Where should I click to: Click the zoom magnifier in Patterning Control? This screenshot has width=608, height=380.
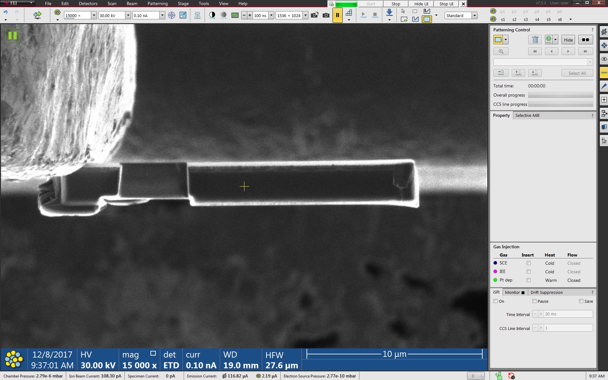(501, 51)
